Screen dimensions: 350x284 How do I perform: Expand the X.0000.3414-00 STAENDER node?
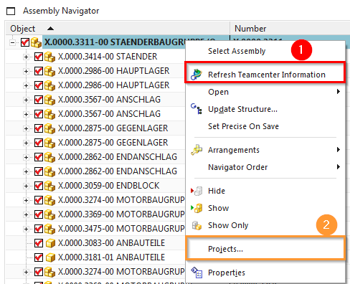pos(26,57)
